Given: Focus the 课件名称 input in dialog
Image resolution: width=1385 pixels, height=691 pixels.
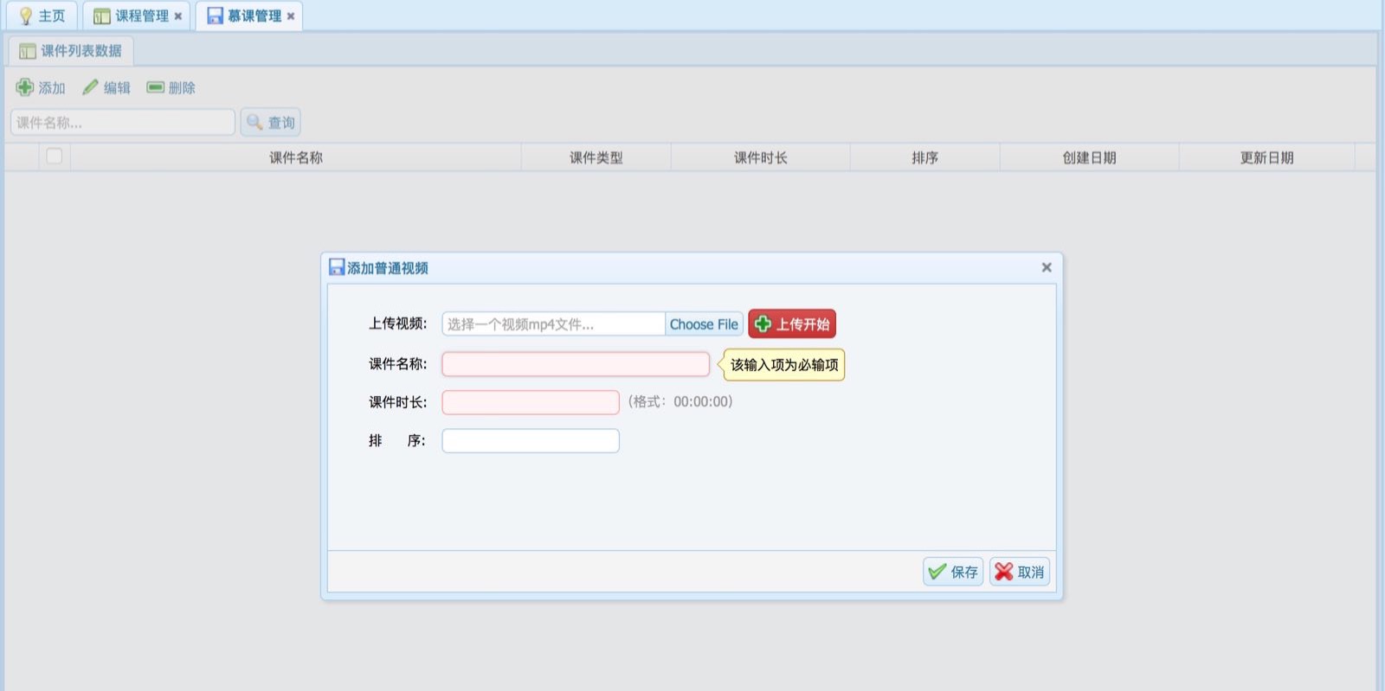Looking at the screenshot, I should tap(575, 364).
